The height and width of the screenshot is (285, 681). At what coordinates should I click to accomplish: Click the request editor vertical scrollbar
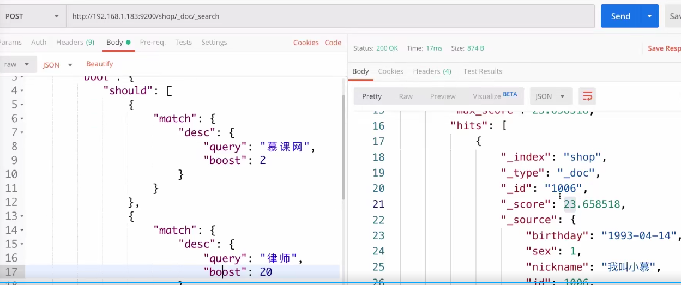pos(343,147)
